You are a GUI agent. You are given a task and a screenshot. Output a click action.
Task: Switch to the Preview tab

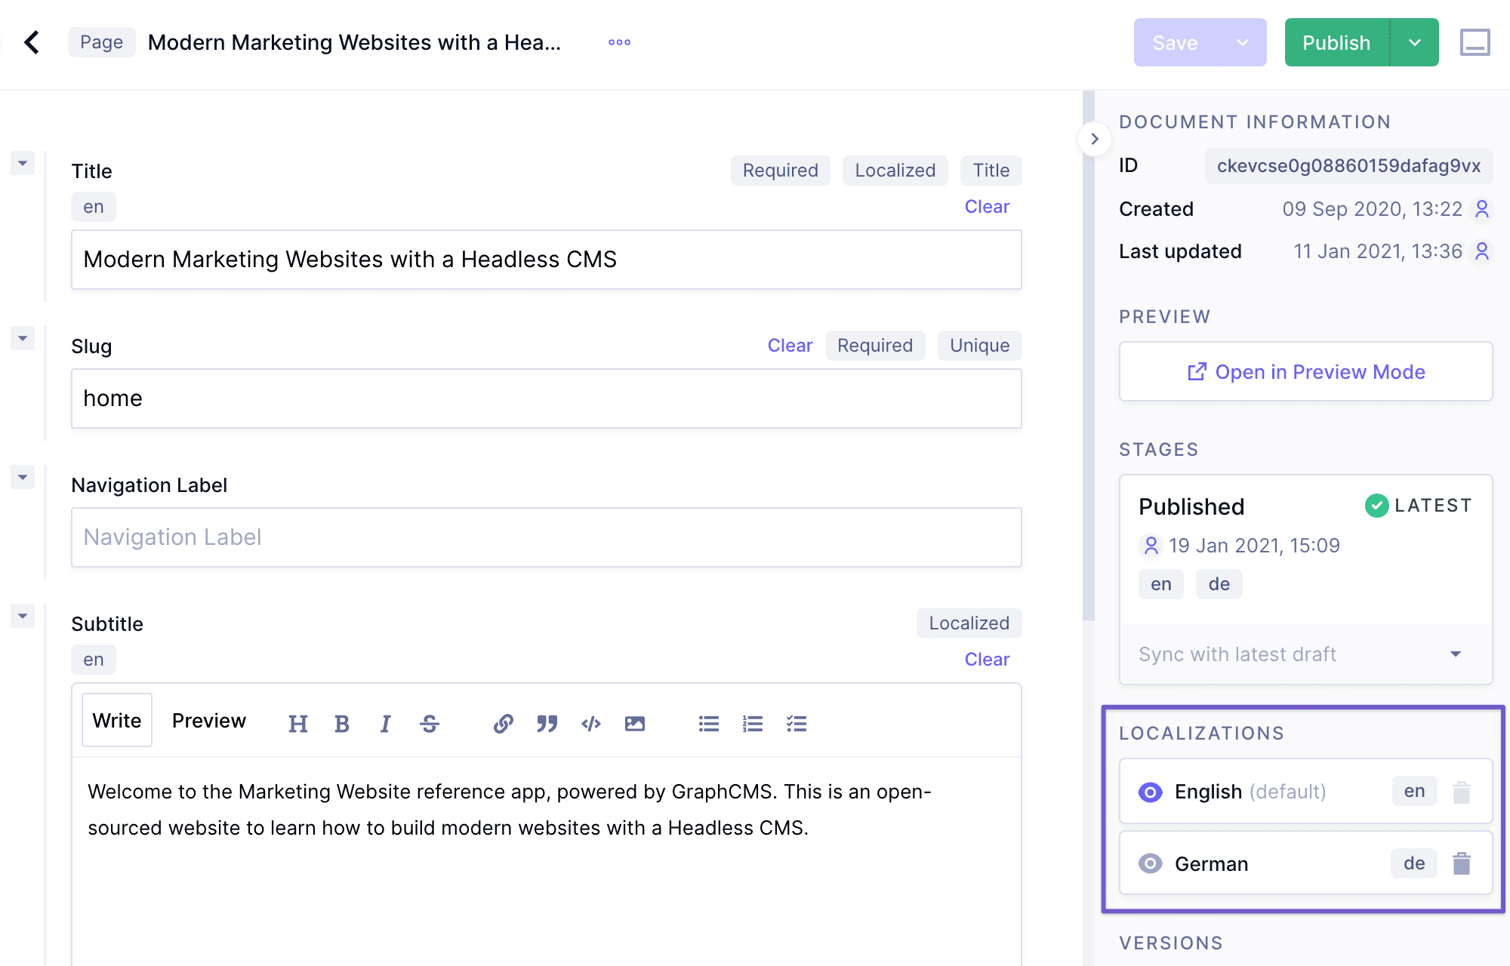click(x=208, y=720)
